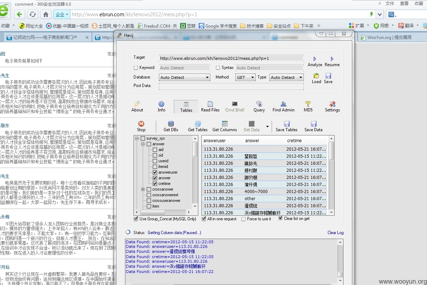
Task: Open the Get Data dropdown arrow
Action: pos(267,126)
